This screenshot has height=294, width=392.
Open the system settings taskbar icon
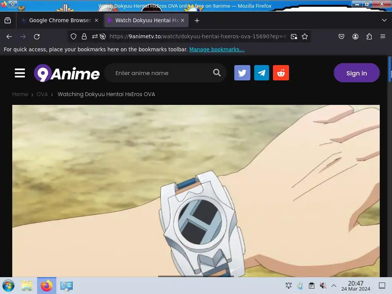point(67,286)
